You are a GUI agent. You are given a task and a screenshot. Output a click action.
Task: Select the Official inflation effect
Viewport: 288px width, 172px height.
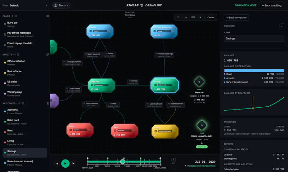25,63
